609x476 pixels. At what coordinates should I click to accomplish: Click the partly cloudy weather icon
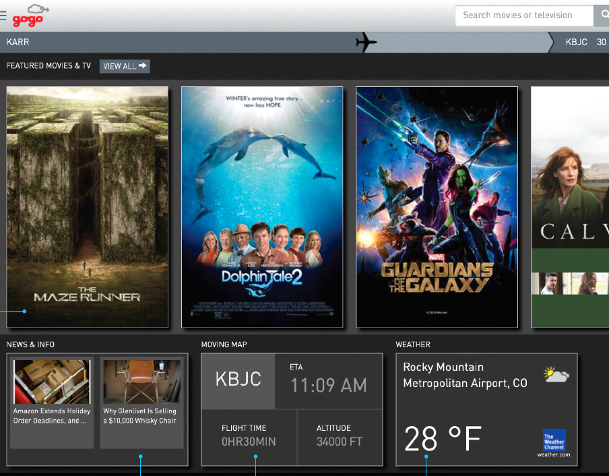556,375
